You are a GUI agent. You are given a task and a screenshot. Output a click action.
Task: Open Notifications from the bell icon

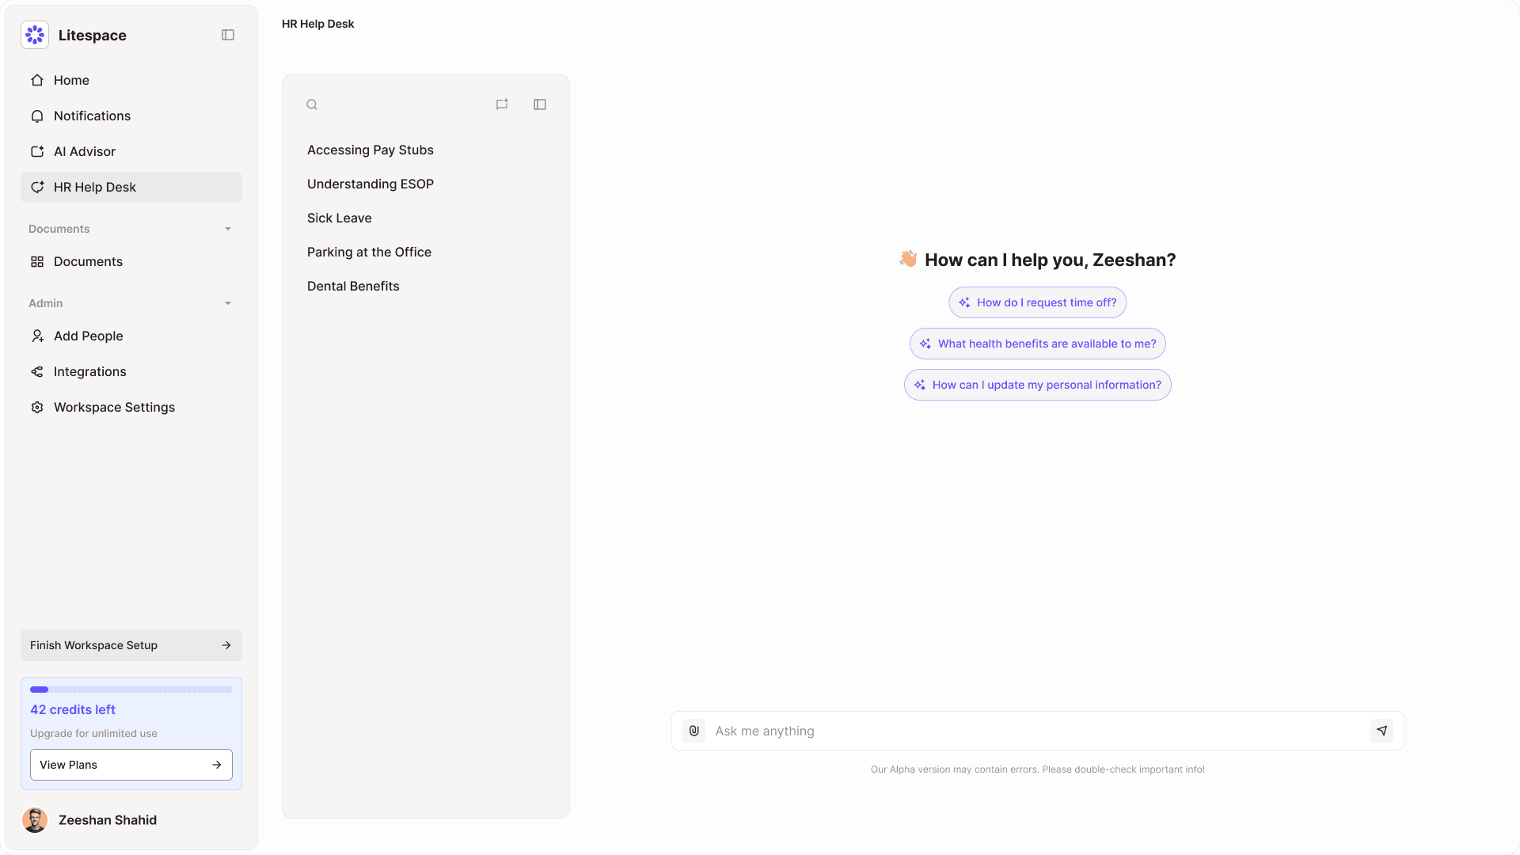coord(37,116)
